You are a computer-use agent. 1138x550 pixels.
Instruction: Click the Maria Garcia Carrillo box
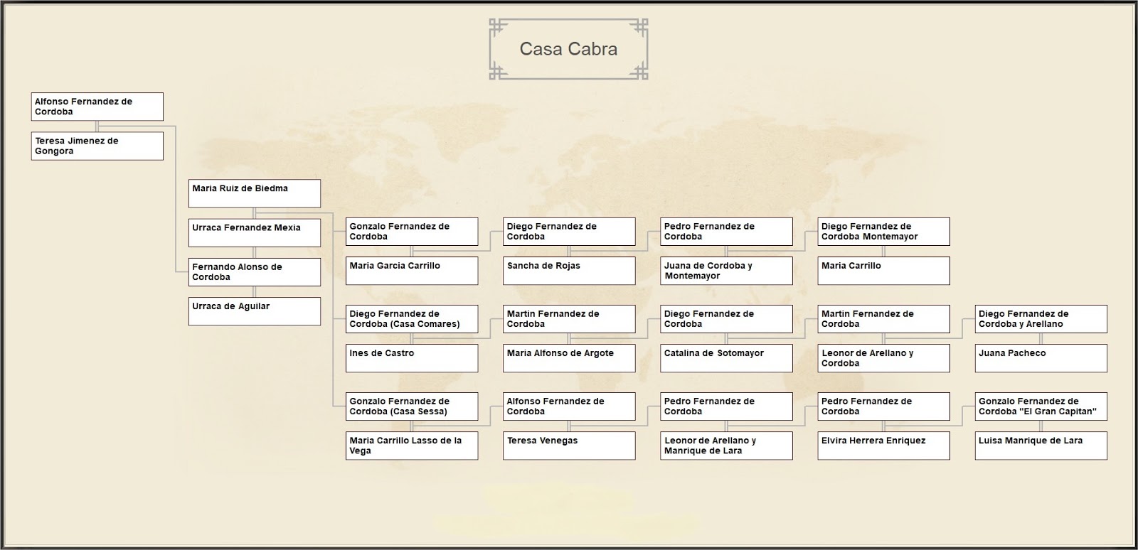412,270
